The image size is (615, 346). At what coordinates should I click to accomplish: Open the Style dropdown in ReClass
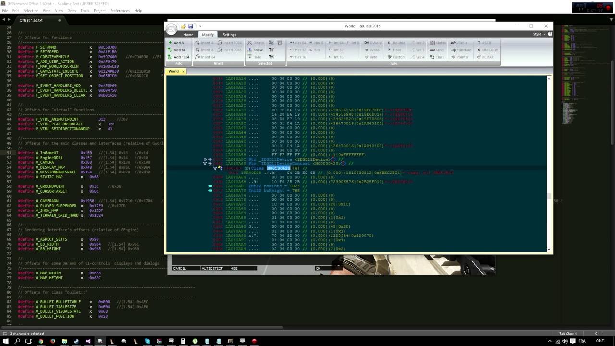pyautogui.click(x=539, y=34)
